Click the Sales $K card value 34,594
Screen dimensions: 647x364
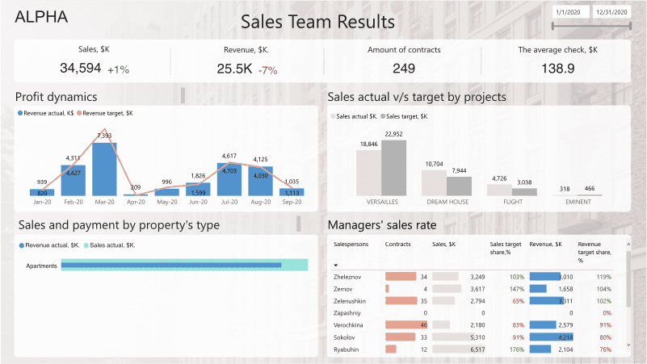tap(81, 68)
